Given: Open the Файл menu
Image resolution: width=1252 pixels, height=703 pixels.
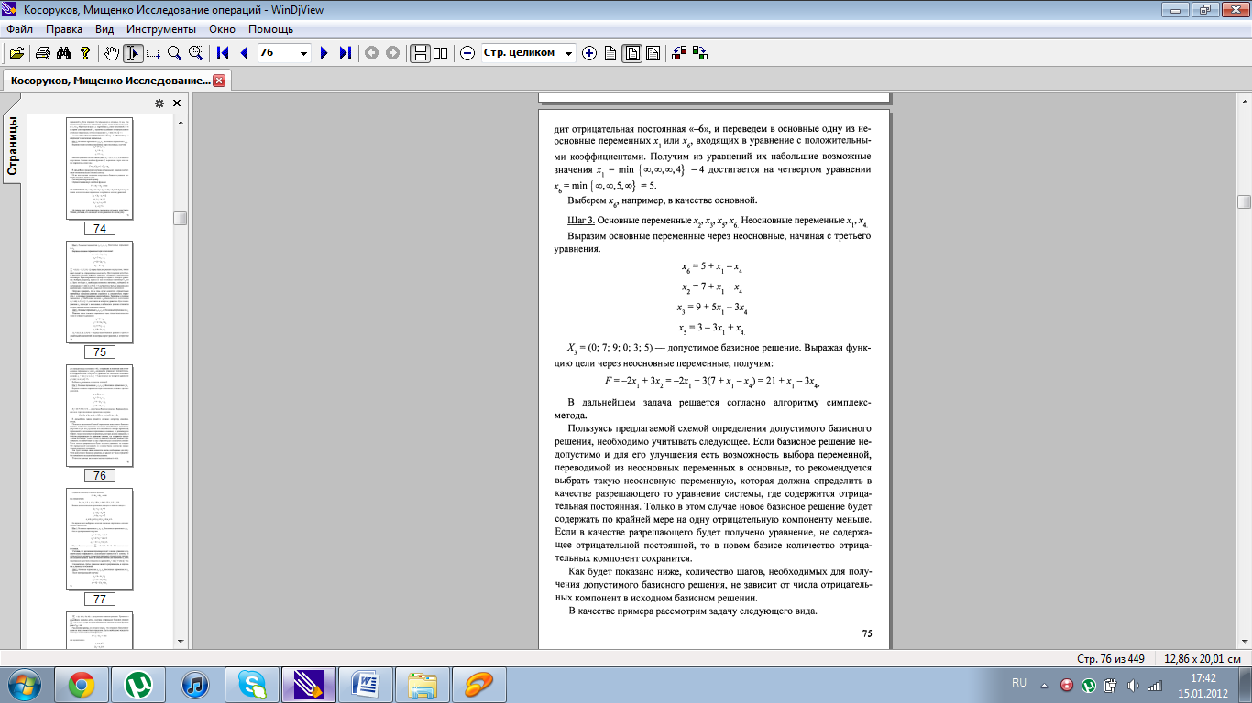Looking at the screenshot, I should coord(19,29).
